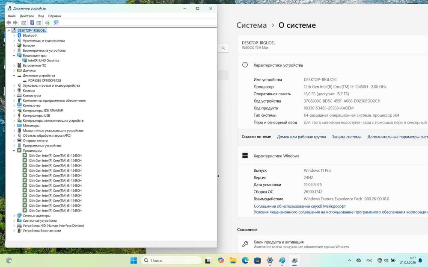Select the first 12th Gen Intel Core processor entry

55,156
